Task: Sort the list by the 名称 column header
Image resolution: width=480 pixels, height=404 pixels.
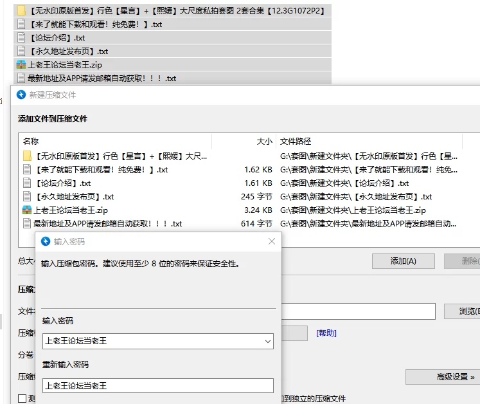Action: coord(31,141)
